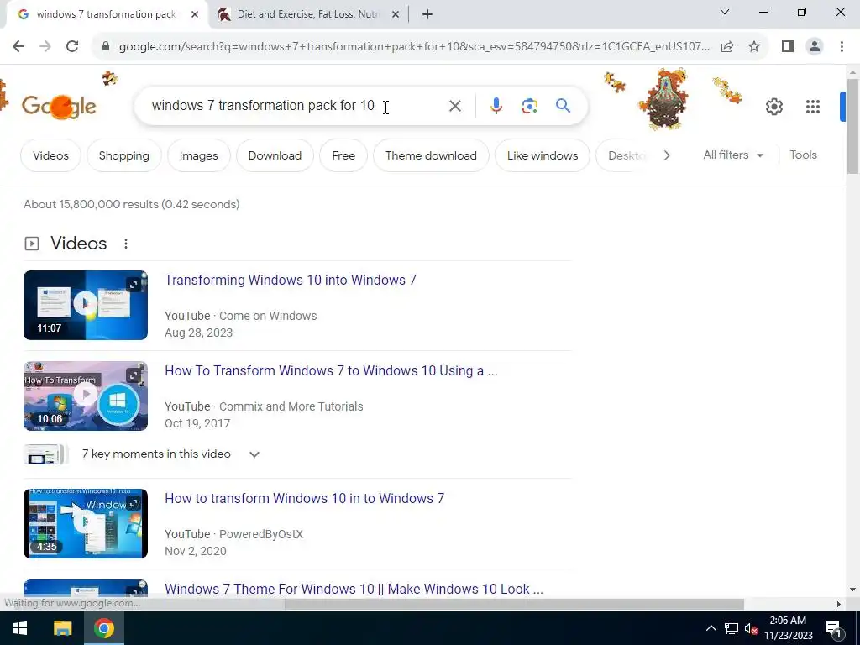The image size is (860, 645).
Task: Click "YouTube · PoweredByOstX" source text
Action: pyautogui.click(x=233, y=534)
